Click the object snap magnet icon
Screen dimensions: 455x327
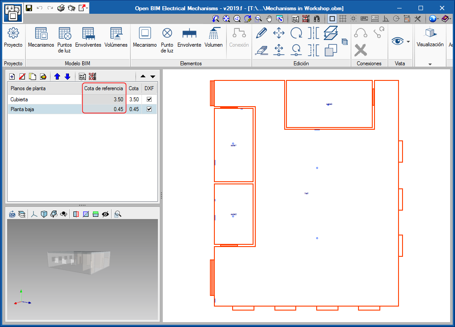pos(317,19)
